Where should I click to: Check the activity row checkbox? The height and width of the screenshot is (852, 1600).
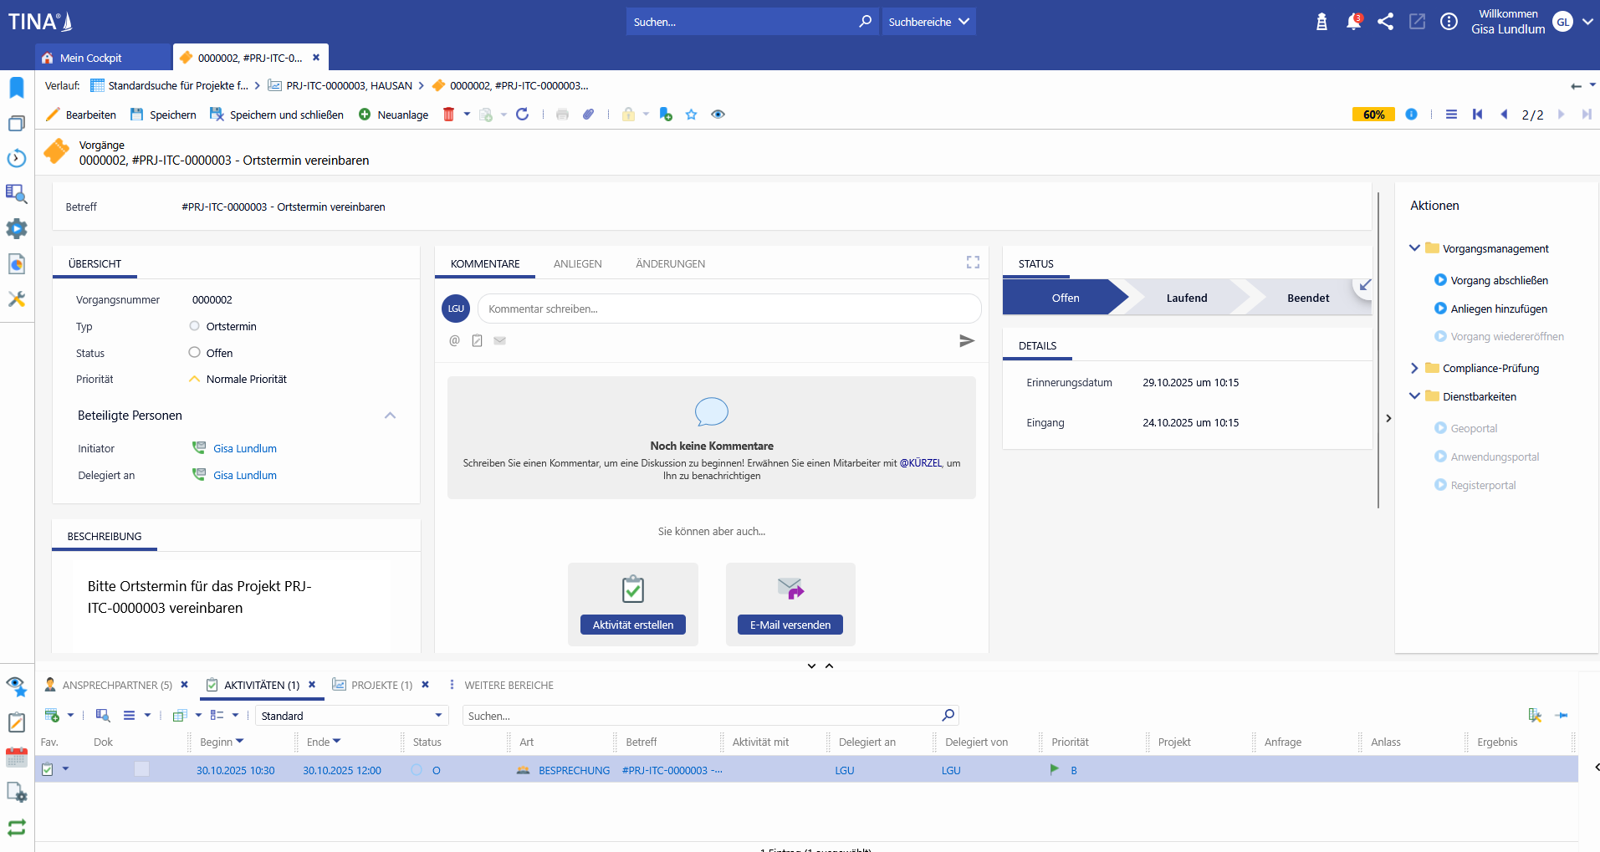pos(48,770)
